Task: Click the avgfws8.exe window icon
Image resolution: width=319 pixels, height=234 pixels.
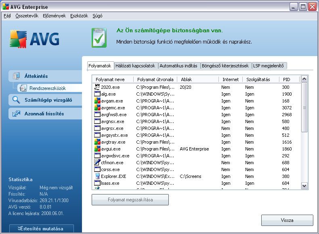Action: pyautogui.click(x=97, y=115)
